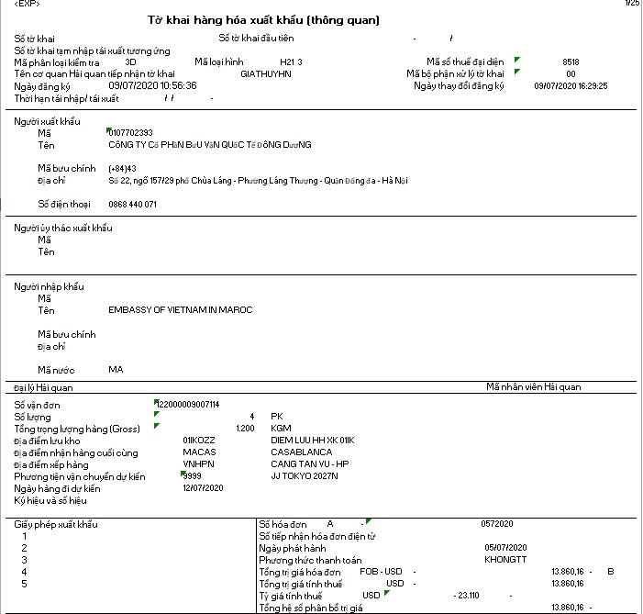Click the green error marker beside tax code 8518
The width and height of the screenshot is (643, 614).
pyautogui.click(x=517, y=60)
